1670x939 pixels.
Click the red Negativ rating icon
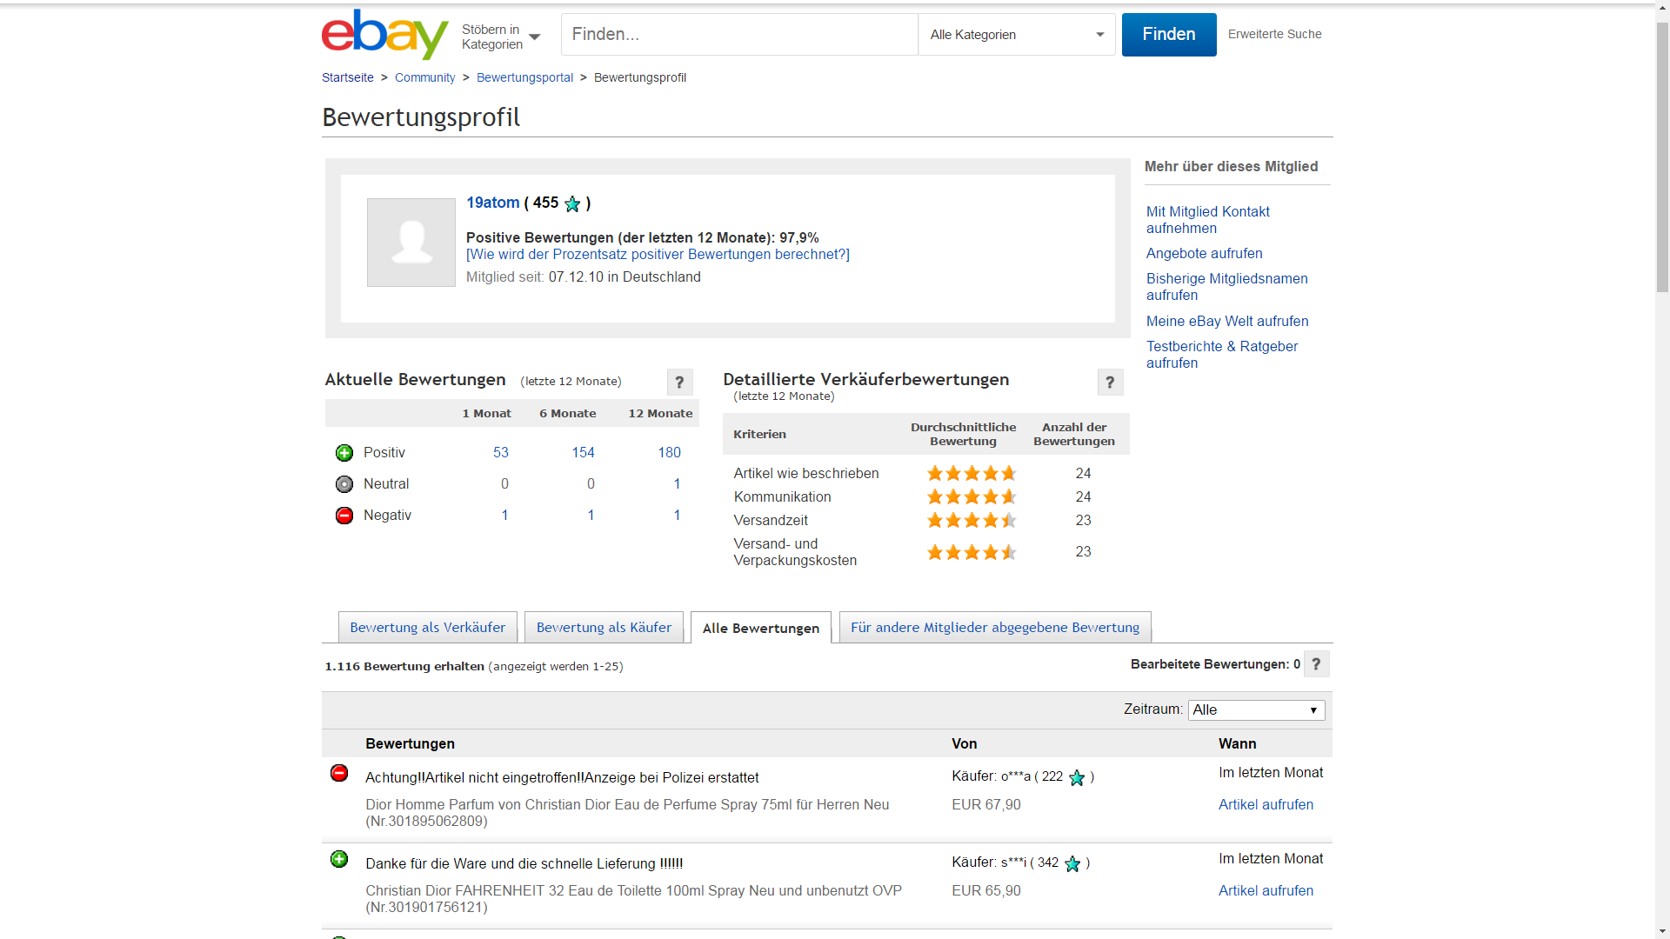tap(344, 516)
